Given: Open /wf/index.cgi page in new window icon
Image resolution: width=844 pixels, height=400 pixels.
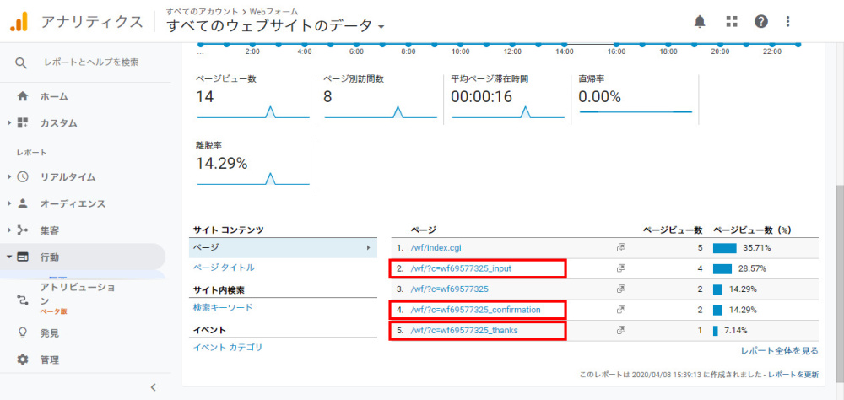Looking at the screenshot, I should coord(620,248).
